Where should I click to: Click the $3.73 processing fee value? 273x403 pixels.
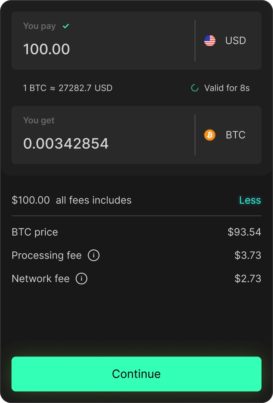(x=248, y=255)
